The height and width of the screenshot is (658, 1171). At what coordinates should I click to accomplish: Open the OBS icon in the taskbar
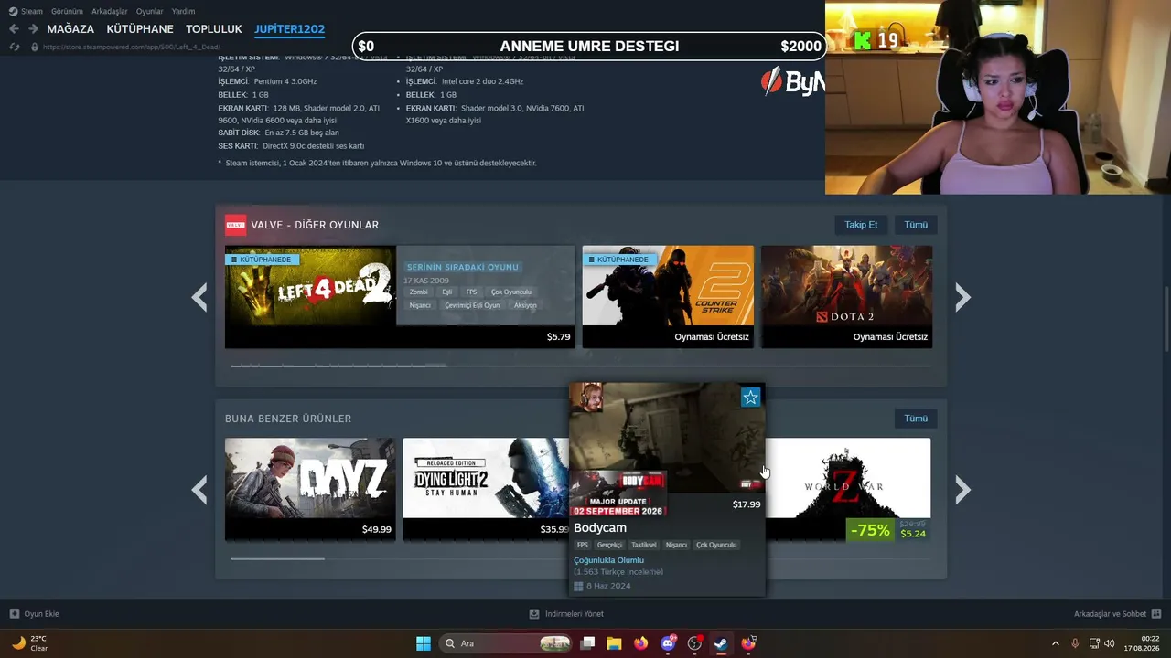tap(694, 643)
